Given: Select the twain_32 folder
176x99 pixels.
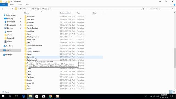Looking at the screenshot, I should pos(30,83).
